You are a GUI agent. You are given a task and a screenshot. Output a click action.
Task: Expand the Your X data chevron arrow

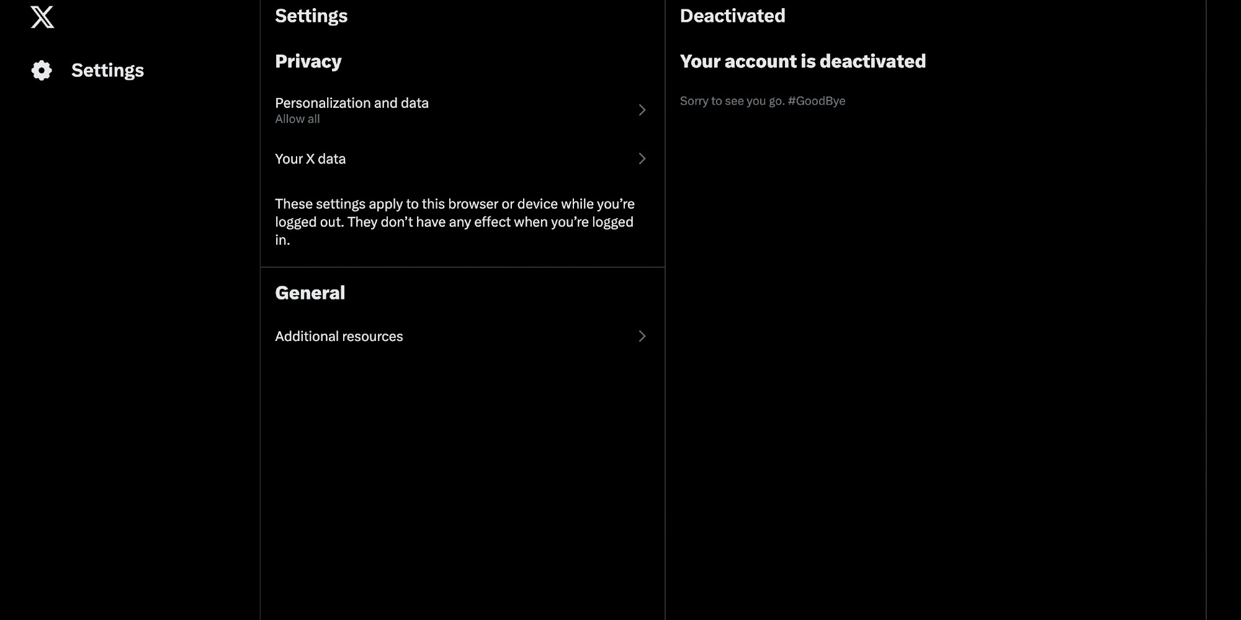642,159
